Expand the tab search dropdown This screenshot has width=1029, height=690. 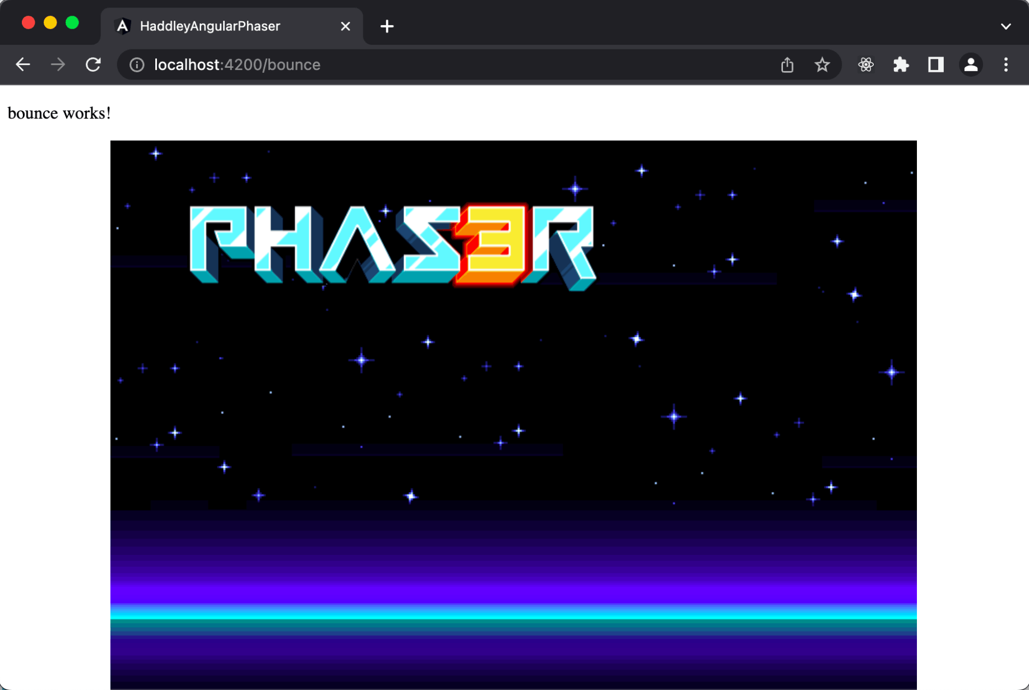1005,26
